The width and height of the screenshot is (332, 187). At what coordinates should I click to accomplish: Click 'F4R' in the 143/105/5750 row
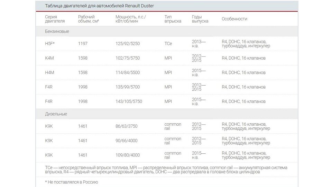click(x=49, y=101)
